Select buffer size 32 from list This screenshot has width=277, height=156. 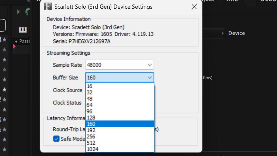[x=120, y=93]
